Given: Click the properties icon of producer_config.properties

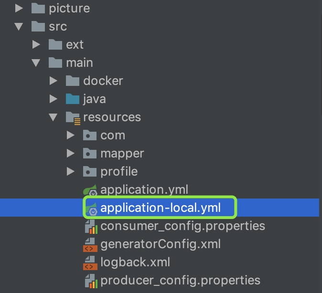Looking at the screenshot, I should tap(91, 281).
